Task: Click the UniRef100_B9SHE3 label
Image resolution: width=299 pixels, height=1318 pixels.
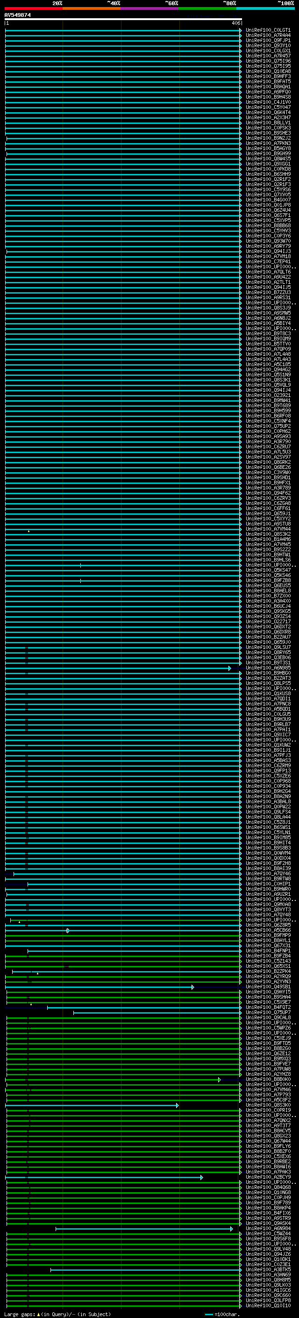Action: coord(268,133)
